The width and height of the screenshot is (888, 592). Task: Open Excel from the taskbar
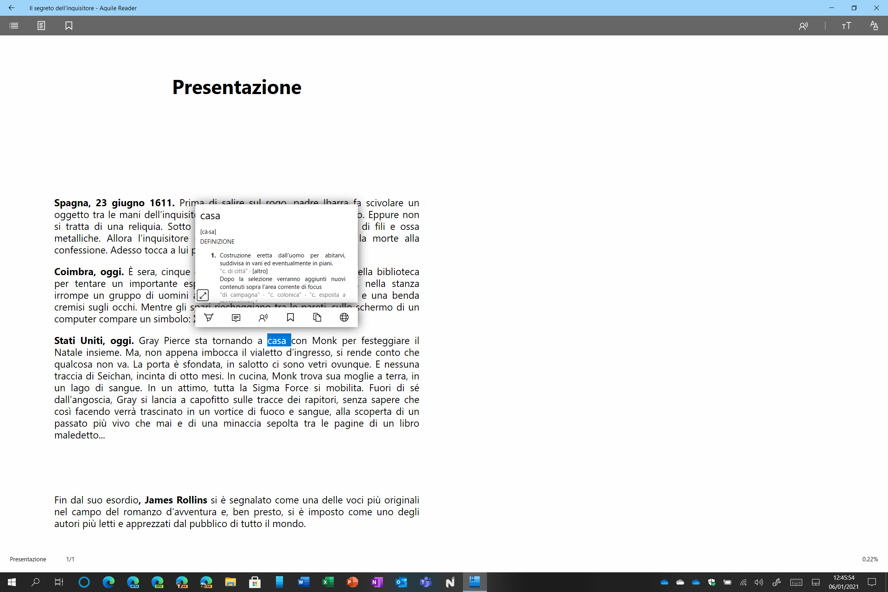(x=328, y=582)
